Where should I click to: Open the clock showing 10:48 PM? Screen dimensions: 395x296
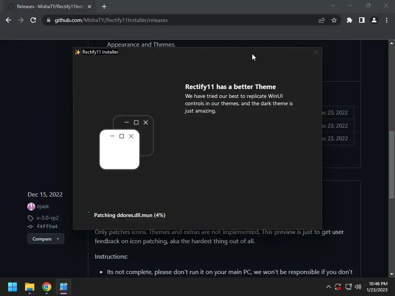pos(377,287)
